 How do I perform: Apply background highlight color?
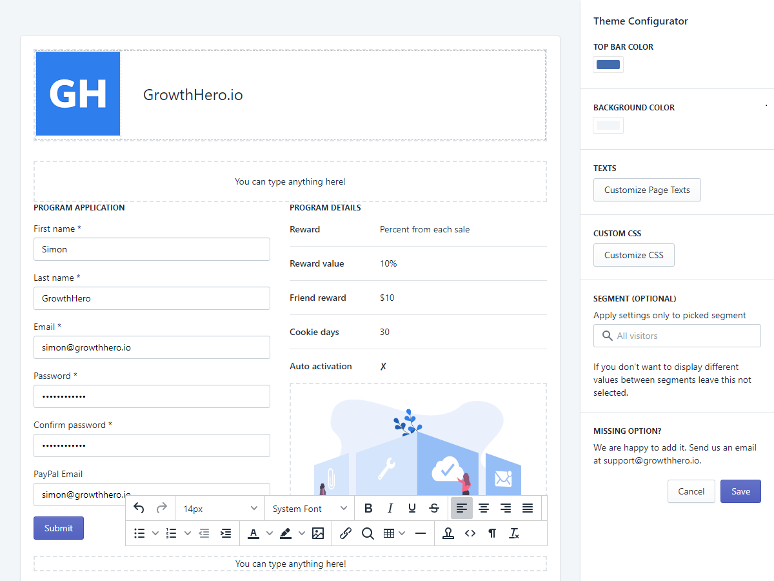[286, 533]
